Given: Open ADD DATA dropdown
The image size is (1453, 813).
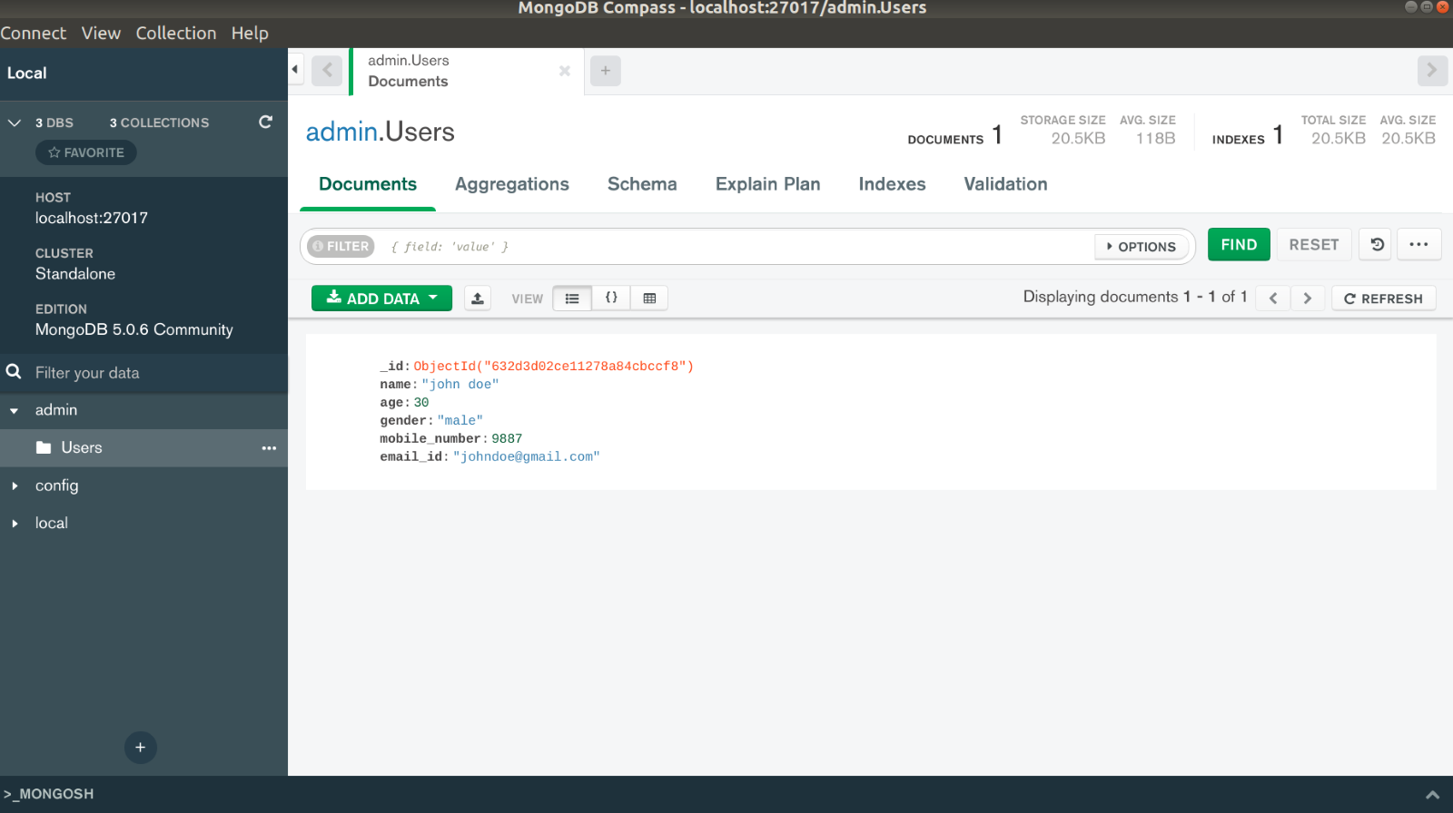Looking at the screenshot, I should point(381,299).
